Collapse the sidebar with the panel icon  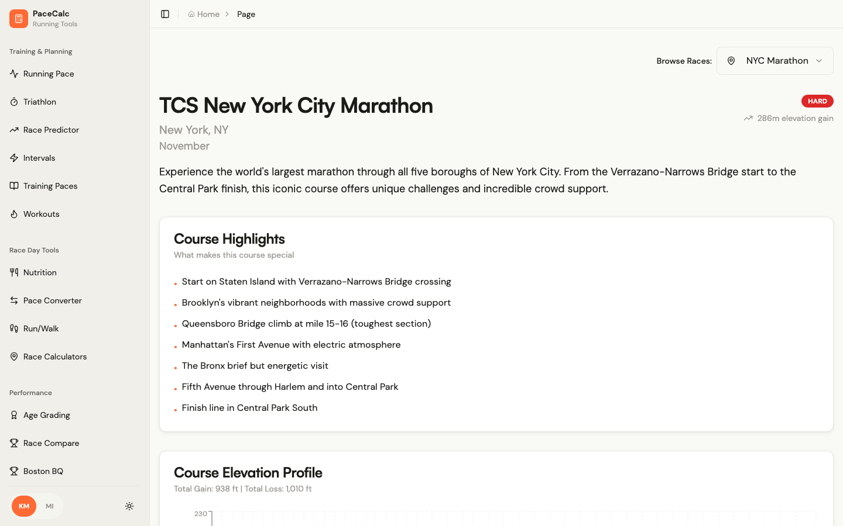point(165,14)
